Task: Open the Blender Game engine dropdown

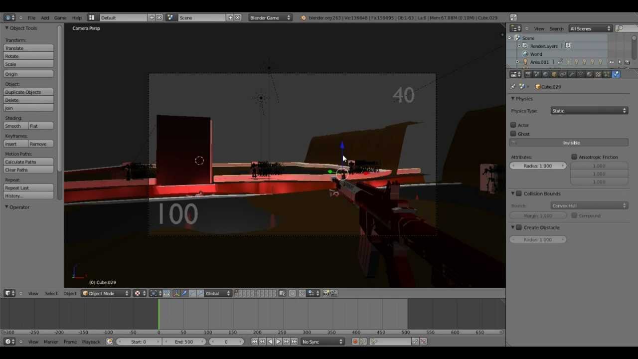Action: click(270, 17)
